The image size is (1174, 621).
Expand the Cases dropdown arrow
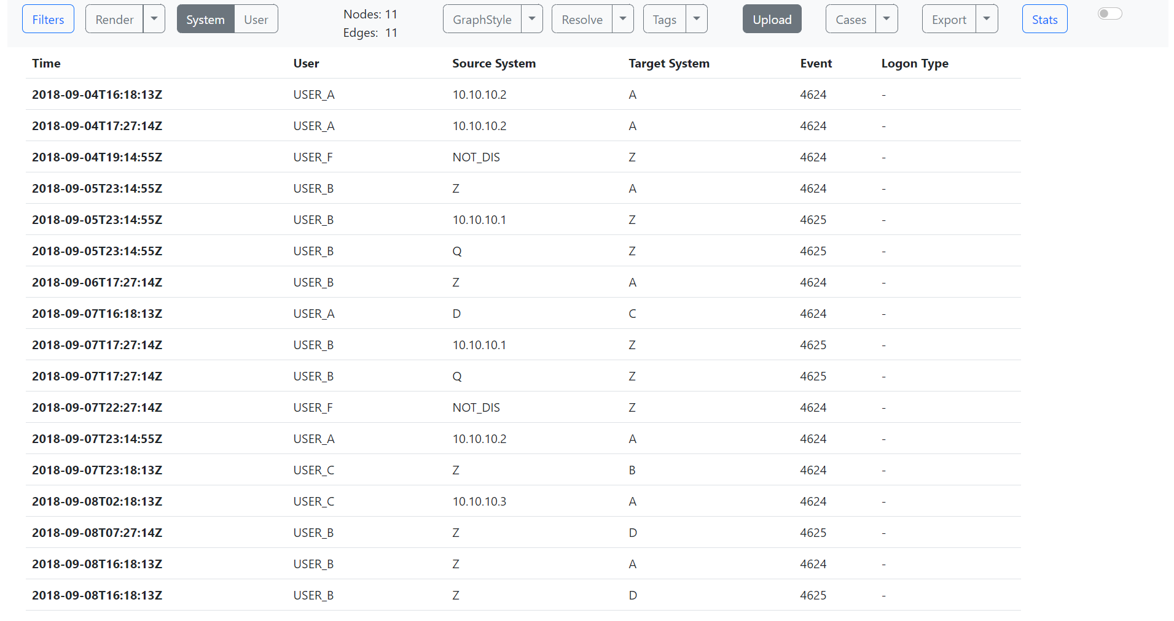pos(886,19)
